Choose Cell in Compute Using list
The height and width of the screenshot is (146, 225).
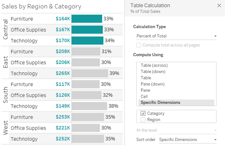click(x=144, y=96)
